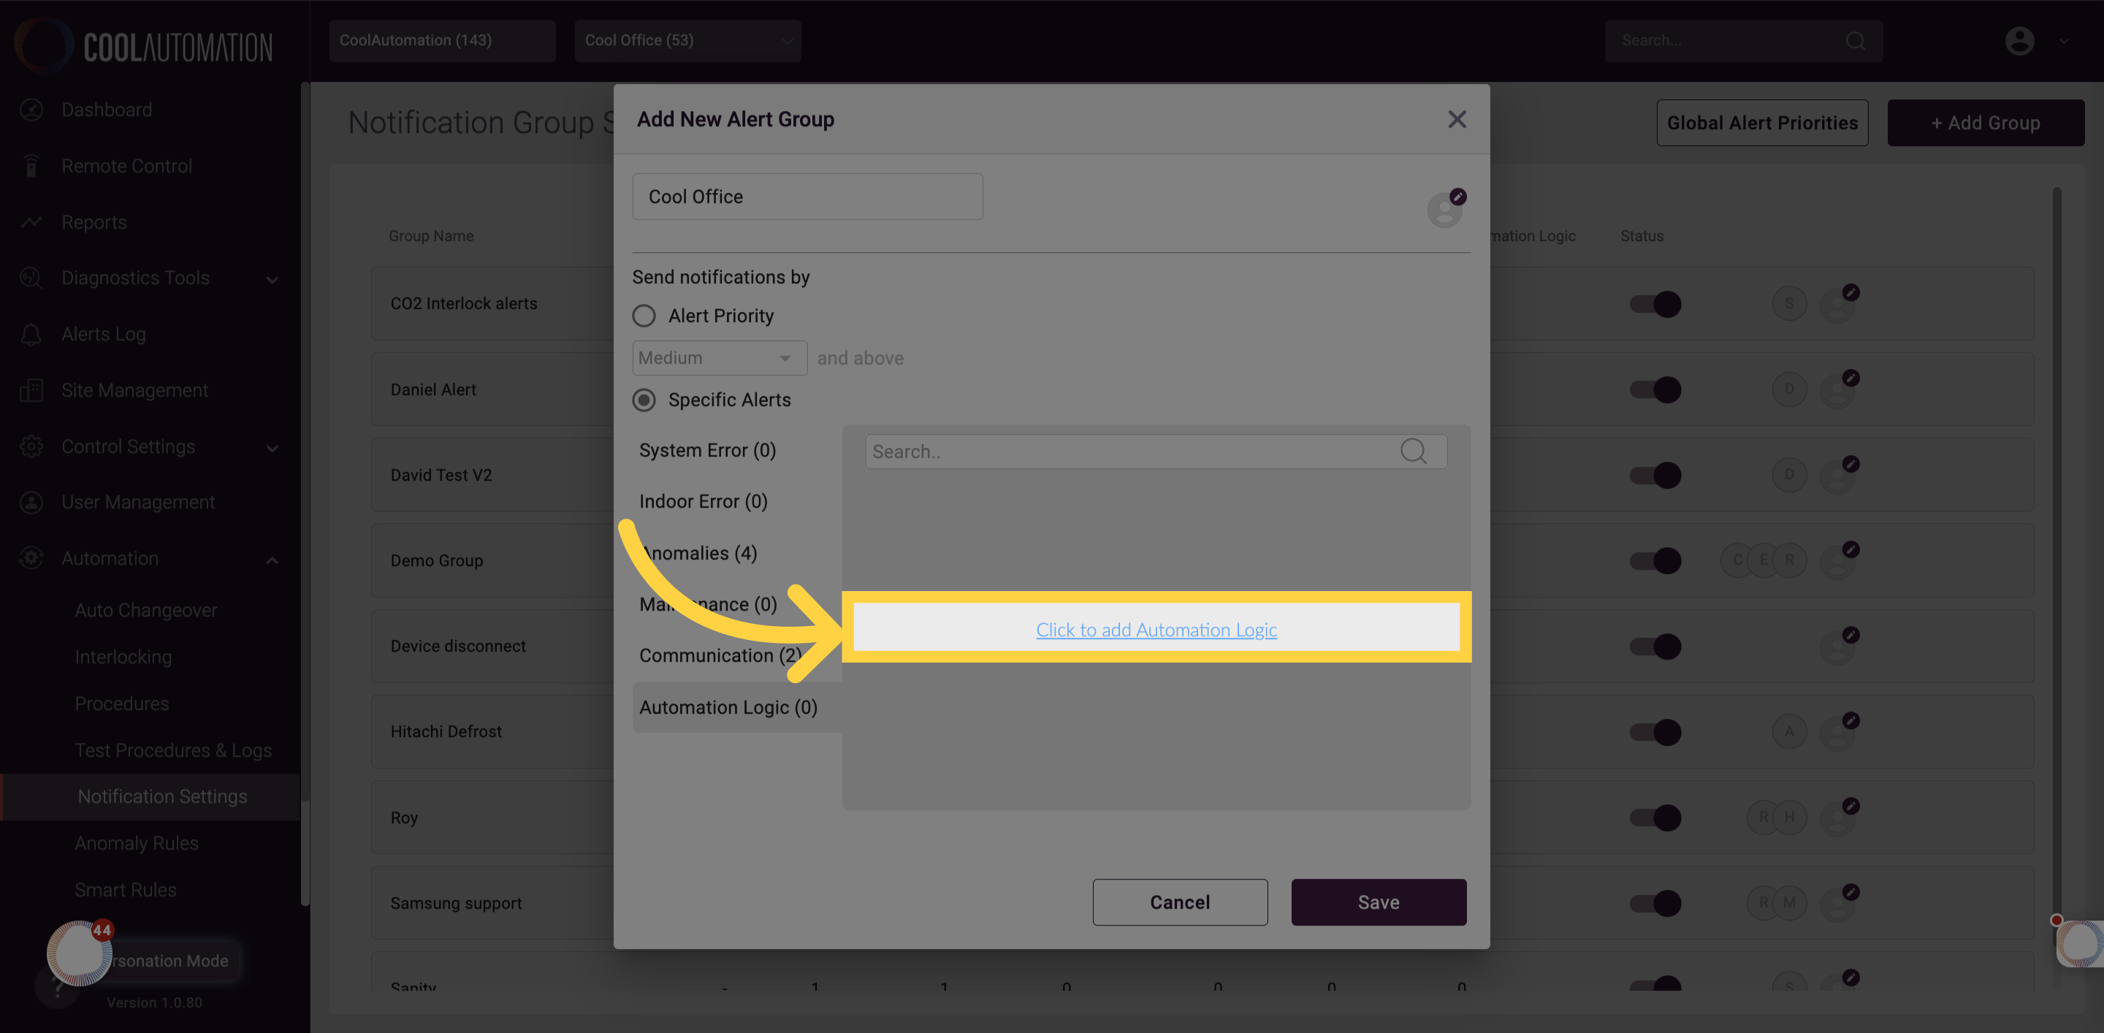Click the Dashboard gauge icon in the sidebar
The height and width of the screenshot is (1033, 2104).
[31, 110]
